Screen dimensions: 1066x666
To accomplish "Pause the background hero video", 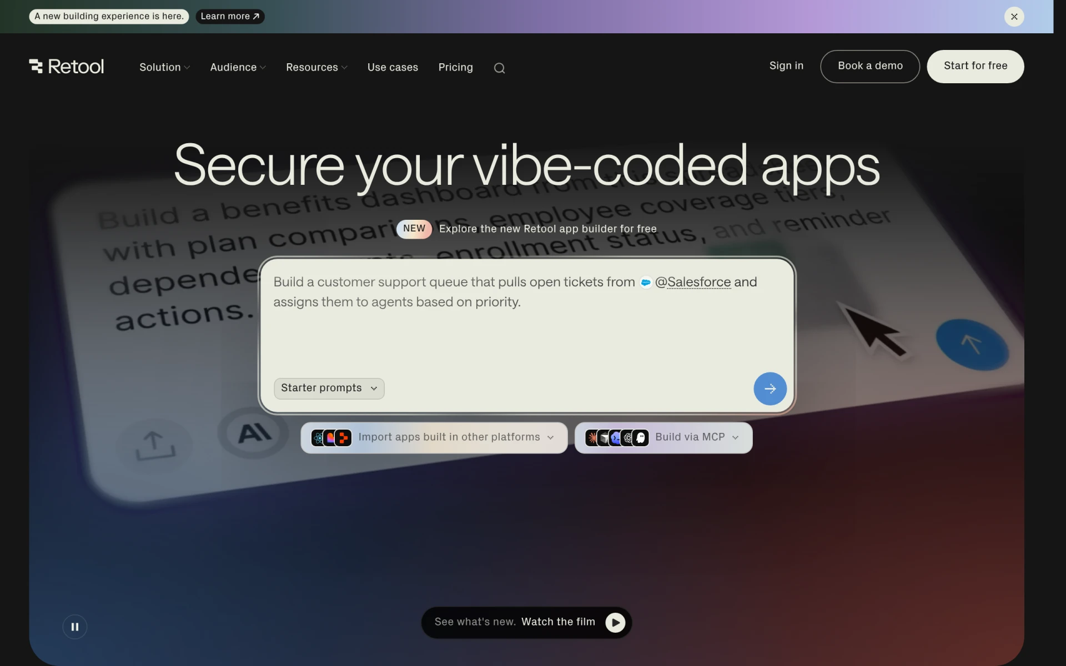I will pyautogui.click(x=74, y=627).
